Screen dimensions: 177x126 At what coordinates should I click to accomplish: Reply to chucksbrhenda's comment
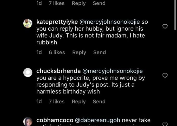[x=79, y=102]
